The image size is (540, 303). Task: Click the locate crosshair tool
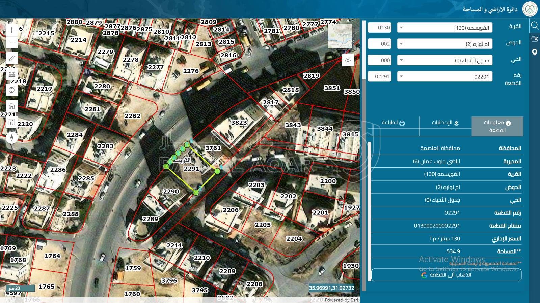(x=11, y=90)
